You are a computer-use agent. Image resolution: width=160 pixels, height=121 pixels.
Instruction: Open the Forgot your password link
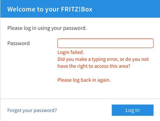pos(32,110)
